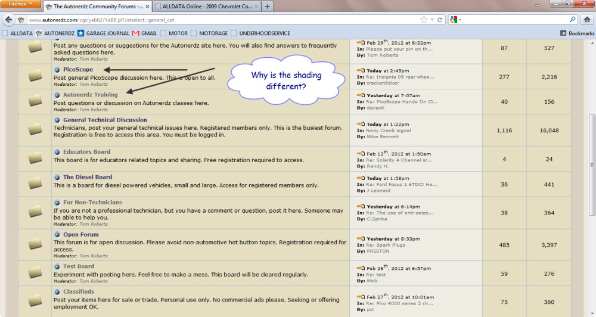Open the Autonerdz Training board link
This screenshot has height=317, width=596.
pyautogui.click(x=91, y=95)
